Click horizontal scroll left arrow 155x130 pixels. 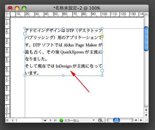(x=136, y=120)
